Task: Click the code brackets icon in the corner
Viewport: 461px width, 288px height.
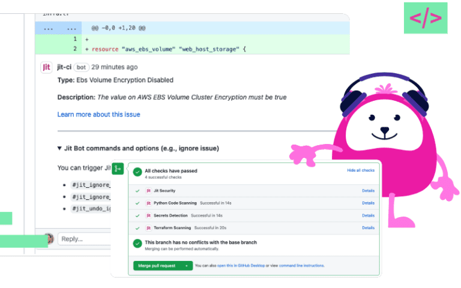Action: pos(426,18)
